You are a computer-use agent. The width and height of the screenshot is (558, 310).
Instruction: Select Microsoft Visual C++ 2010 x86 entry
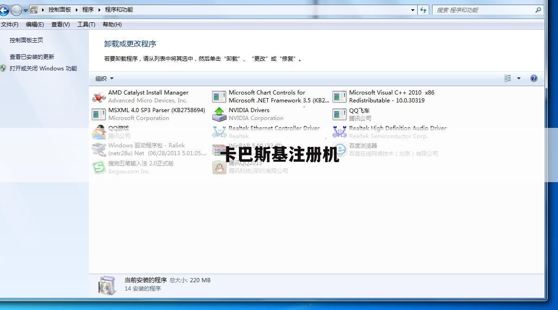(392, 96)
